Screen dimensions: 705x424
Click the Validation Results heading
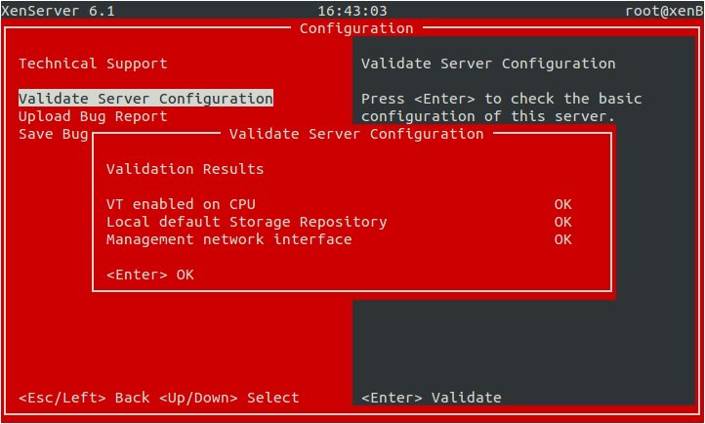[186, 169]
